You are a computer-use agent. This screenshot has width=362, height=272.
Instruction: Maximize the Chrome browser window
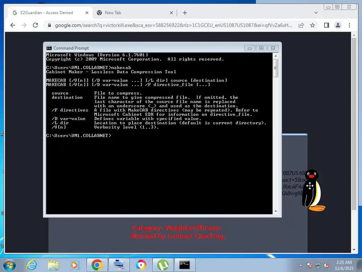[x=337, y=7]
